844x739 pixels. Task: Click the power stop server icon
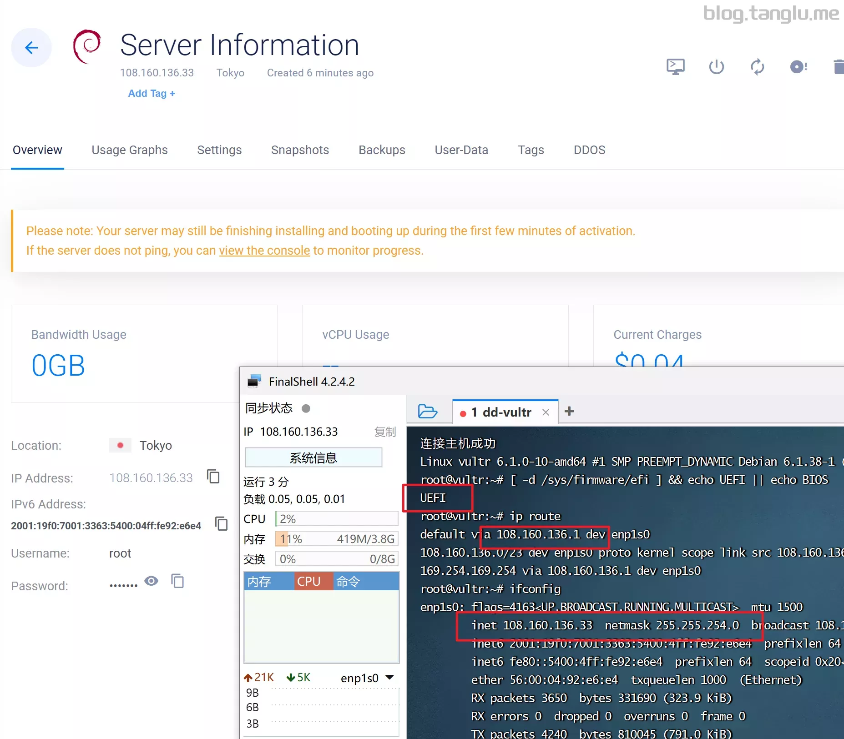[716, 67]
